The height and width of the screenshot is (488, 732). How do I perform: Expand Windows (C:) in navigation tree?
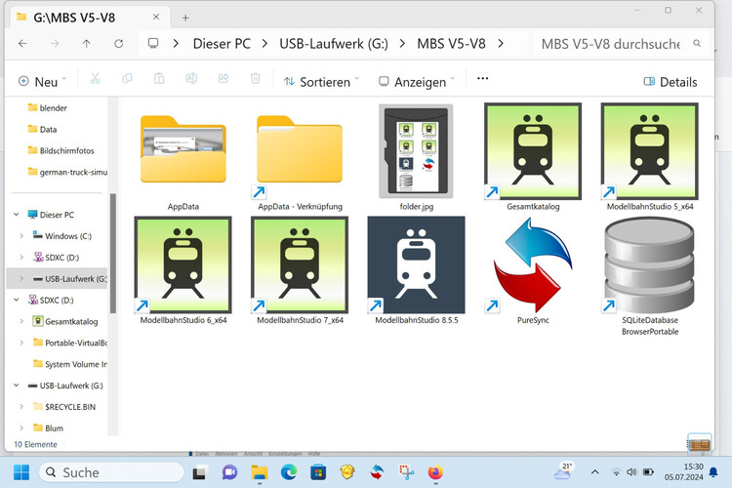pos(21,236)
